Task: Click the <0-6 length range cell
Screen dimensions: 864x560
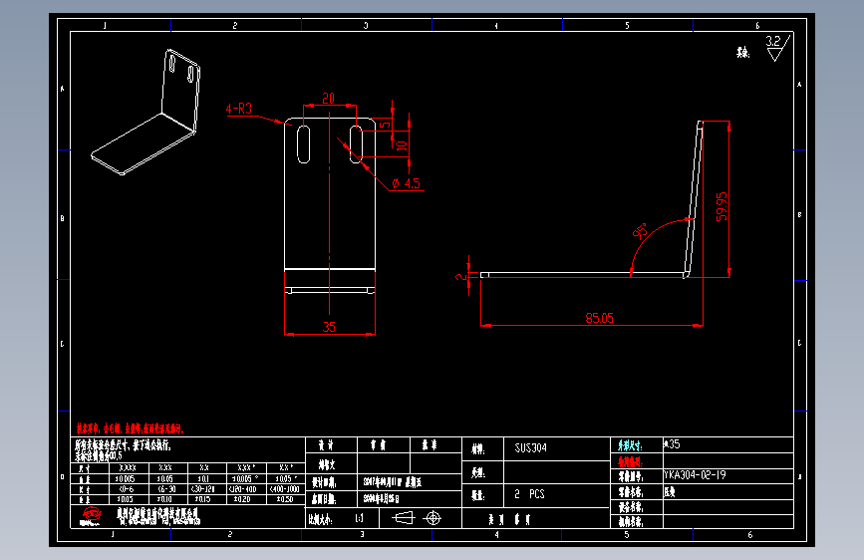Action: tap(127, 489)
